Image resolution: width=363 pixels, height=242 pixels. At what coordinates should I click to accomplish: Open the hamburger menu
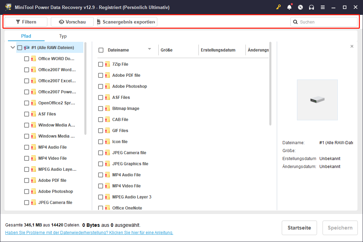pos(323,7)
